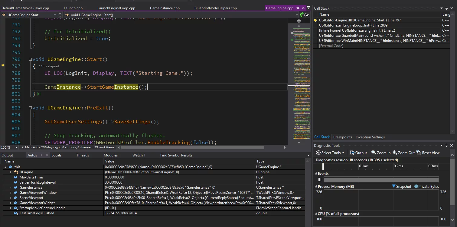Click the editor split-view handle icon
The image size is (457, 227).
click(x=299, y=21)
